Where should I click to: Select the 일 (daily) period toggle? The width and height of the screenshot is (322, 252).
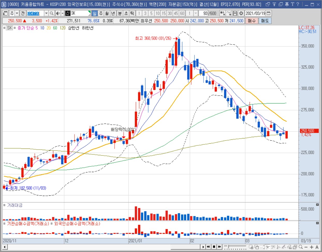point(95,13)
